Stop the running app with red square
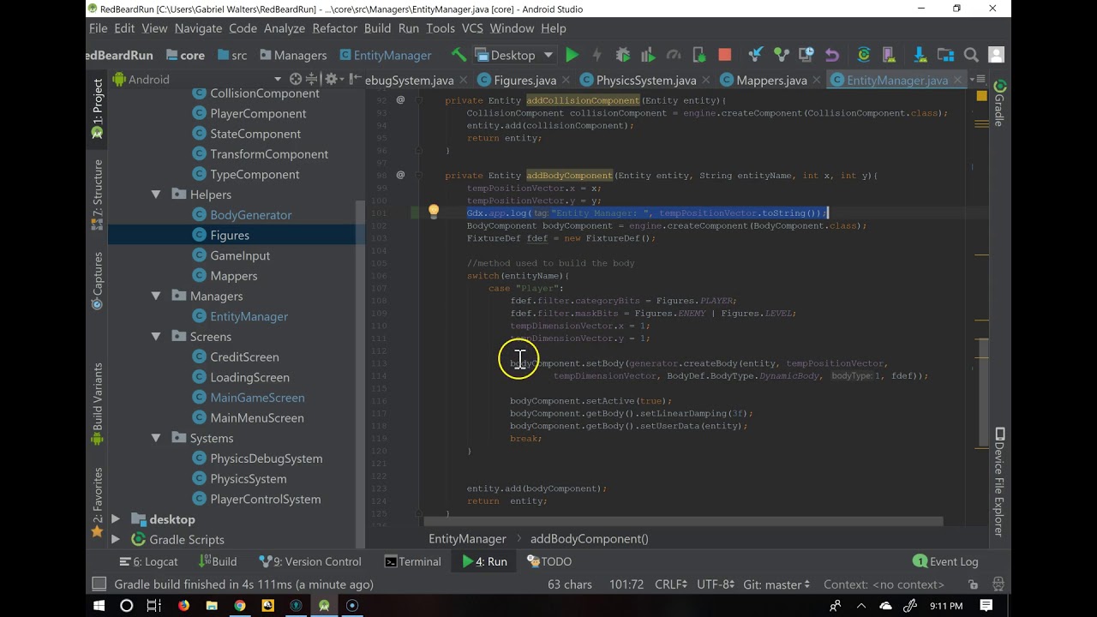The width and height of the screenshot is (1097, 617). (724, 55)
